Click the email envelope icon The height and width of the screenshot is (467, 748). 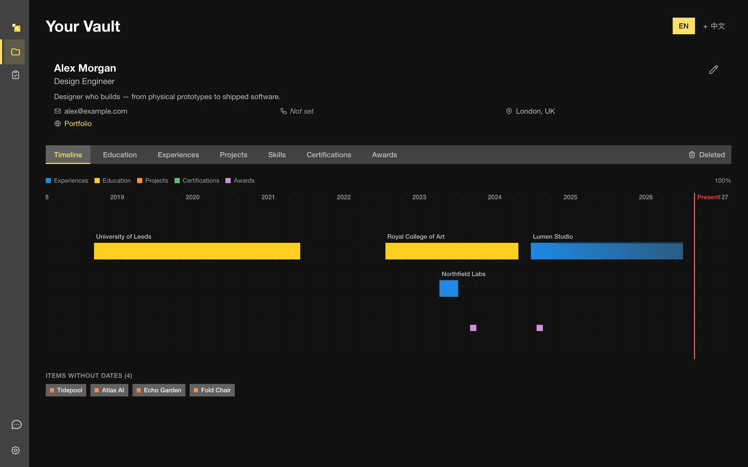click(x=58, y=111)
